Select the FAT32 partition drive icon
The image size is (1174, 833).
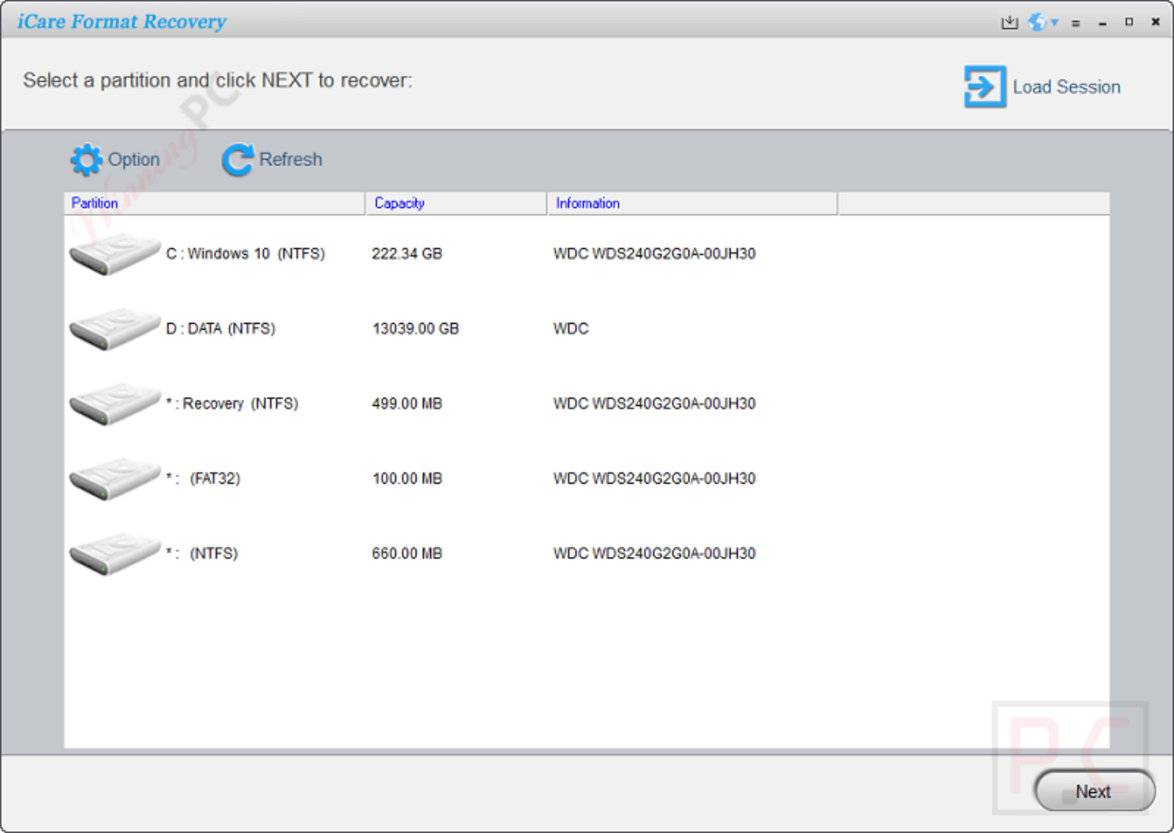coord(114,479)
